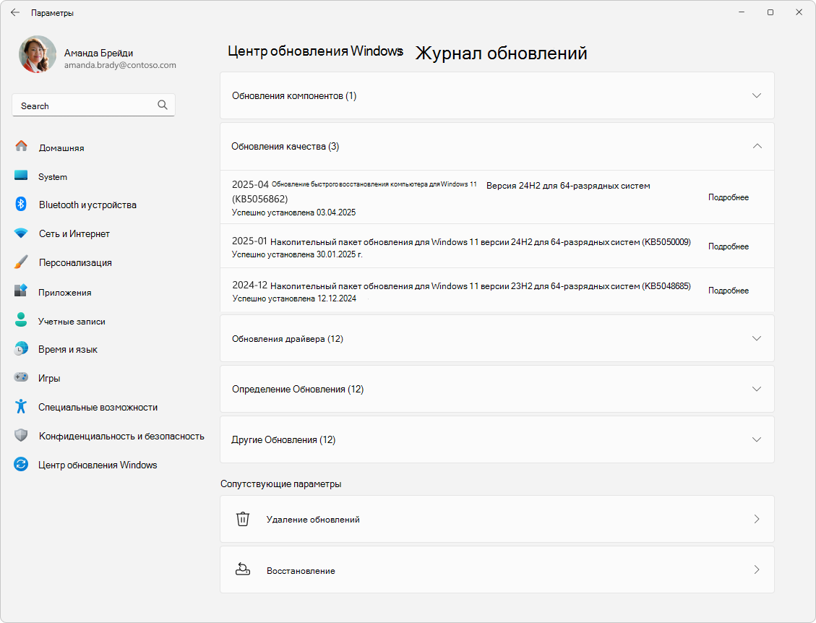Click the Учетные записи person icon
Screen dimensions: 816x623
[21, 319]
